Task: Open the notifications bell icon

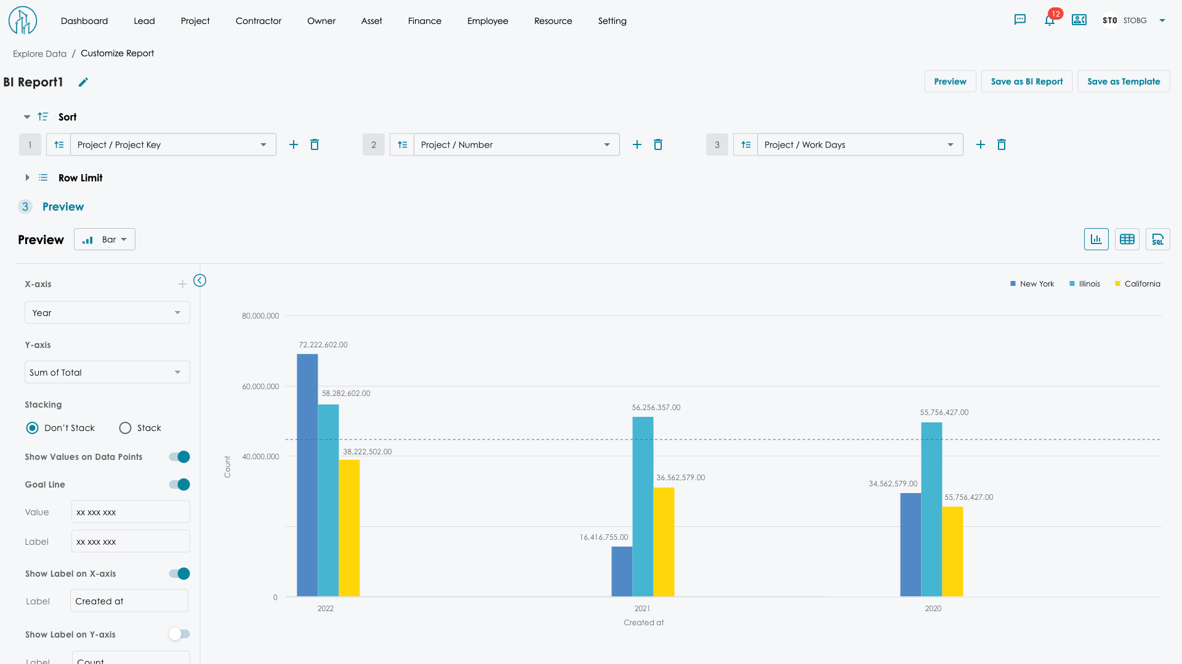Action: [1050, 20]
